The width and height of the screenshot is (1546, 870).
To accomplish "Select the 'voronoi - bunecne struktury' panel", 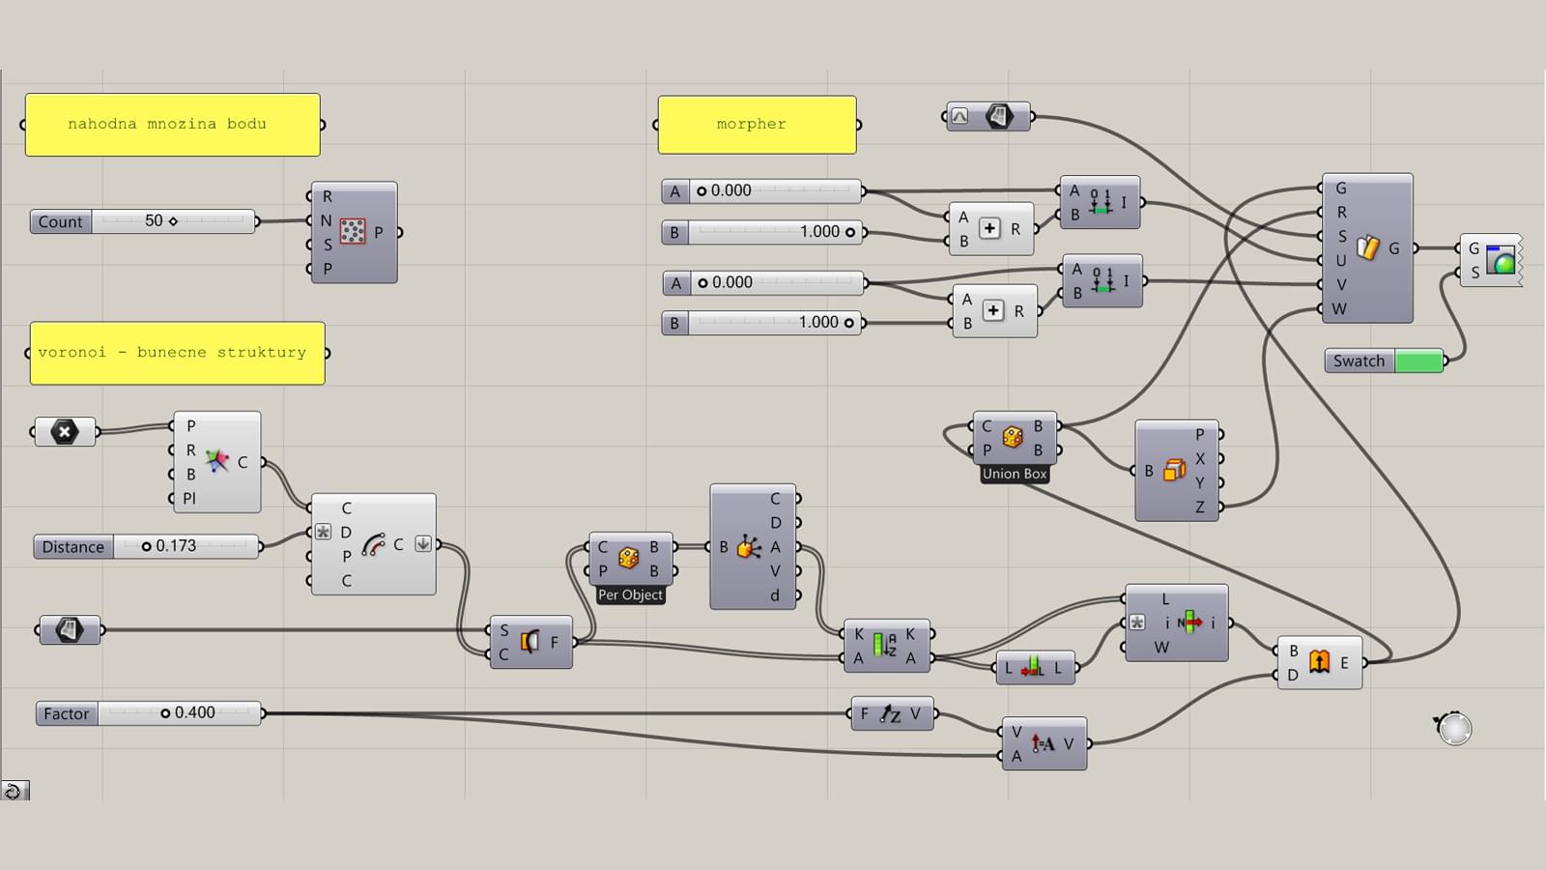I will coord(177,353).
